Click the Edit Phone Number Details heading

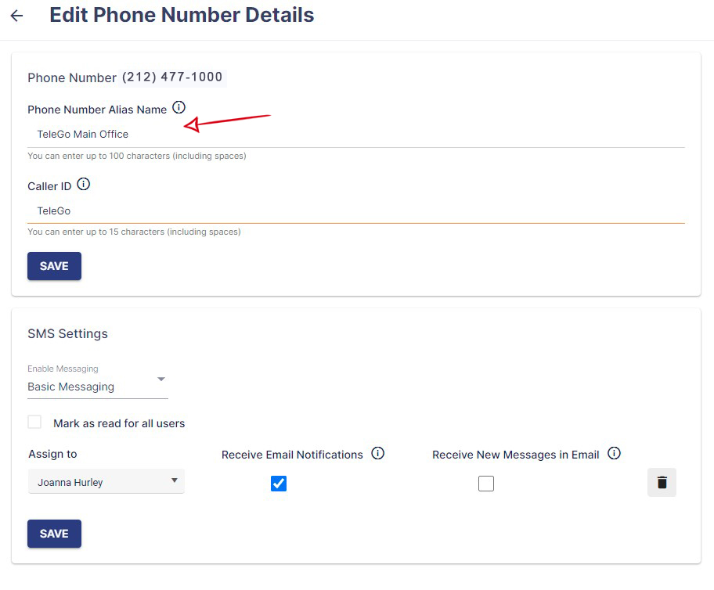coord(182,15)
